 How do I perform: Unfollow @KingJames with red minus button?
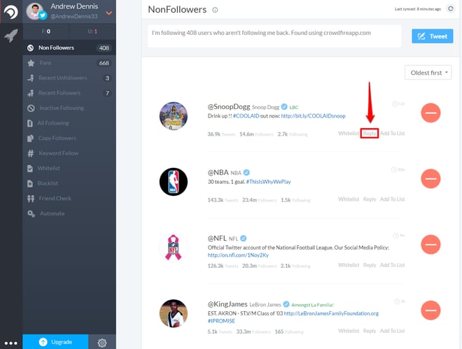pyautogui.click(x=430, y=311)
